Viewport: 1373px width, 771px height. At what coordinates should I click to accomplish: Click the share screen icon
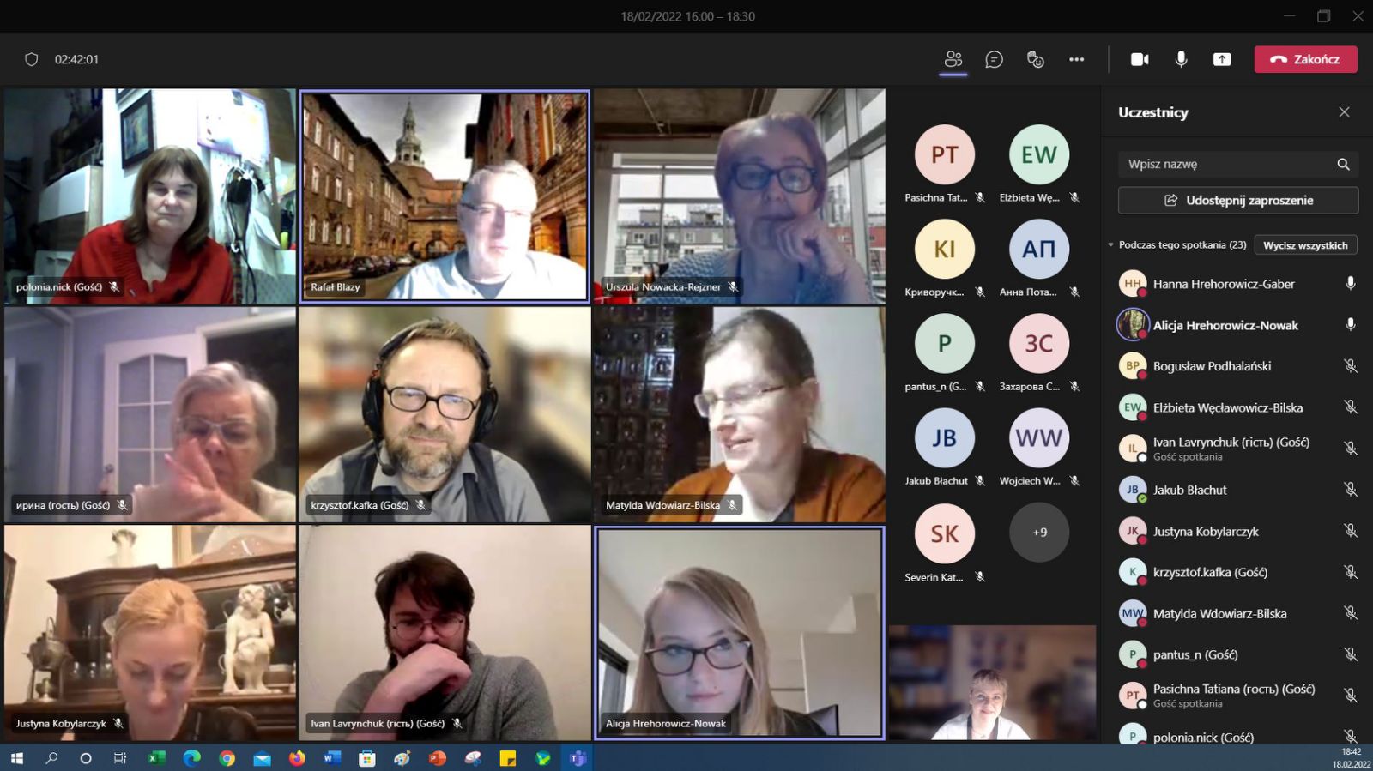tap(1222, 59)
